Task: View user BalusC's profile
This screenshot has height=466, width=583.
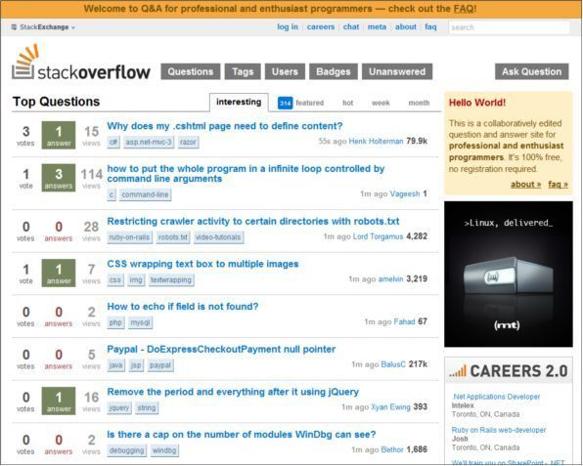Action: pos(393,364)
